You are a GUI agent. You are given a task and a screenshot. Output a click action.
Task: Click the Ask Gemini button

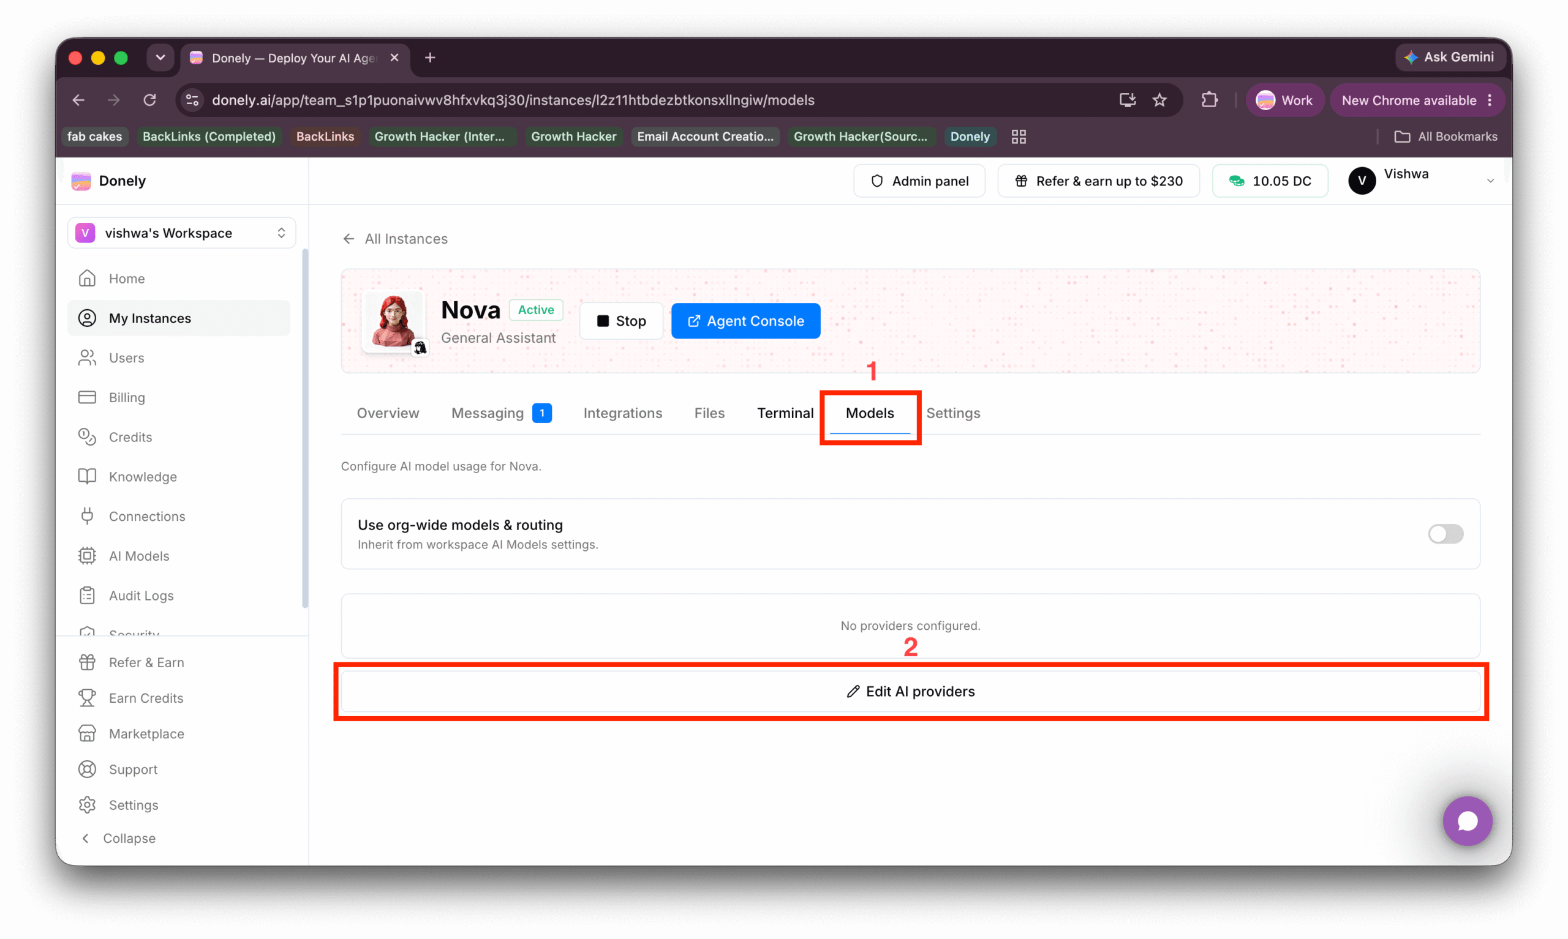click(1449, 57)
